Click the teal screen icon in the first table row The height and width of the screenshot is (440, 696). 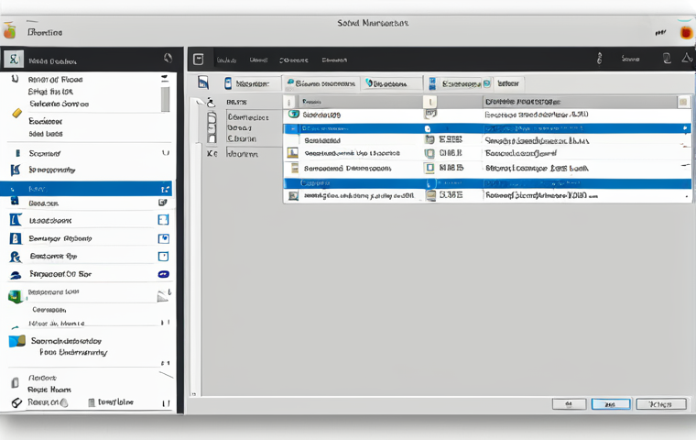click(293, 115)
